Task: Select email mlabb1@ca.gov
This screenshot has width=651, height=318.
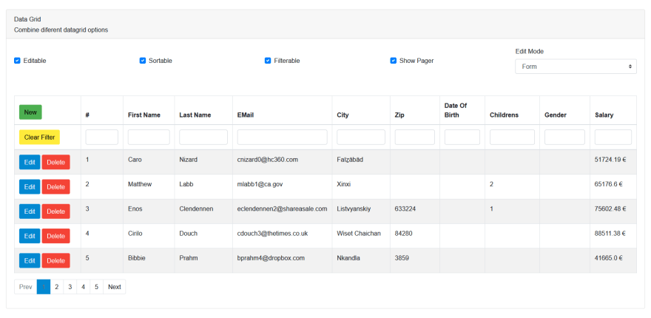Action: coord(260,184)
